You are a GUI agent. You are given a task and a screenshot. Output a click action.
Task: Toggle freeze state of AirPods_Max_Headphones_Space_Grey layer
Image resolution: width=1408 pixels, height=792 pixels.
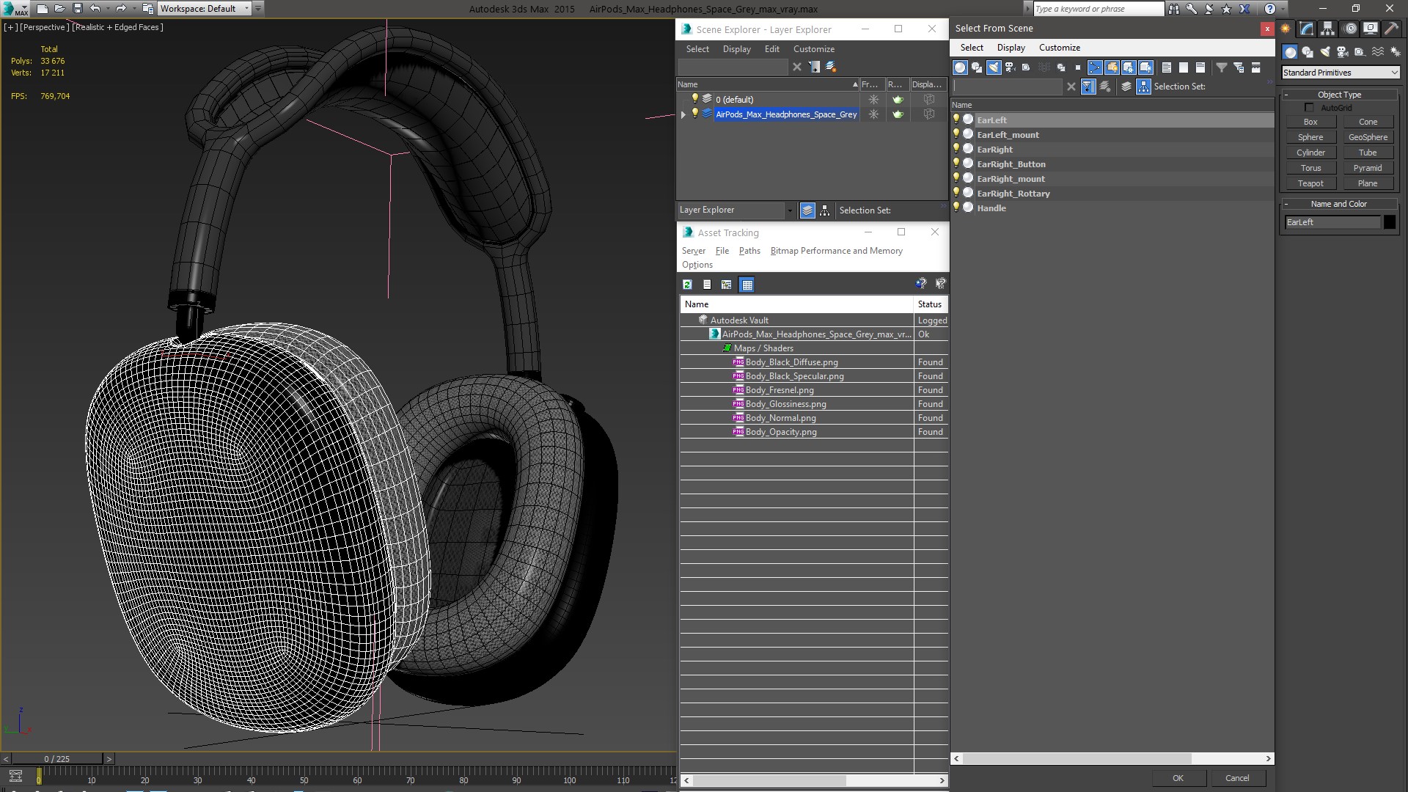[873, 114]
